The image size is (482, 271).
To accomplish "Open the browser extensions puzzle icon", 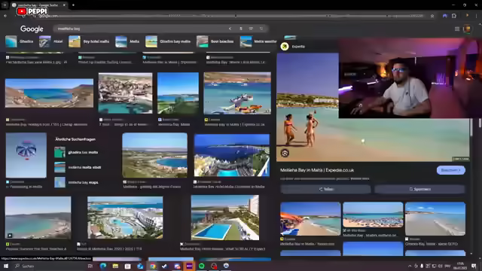I will [454, 16].
